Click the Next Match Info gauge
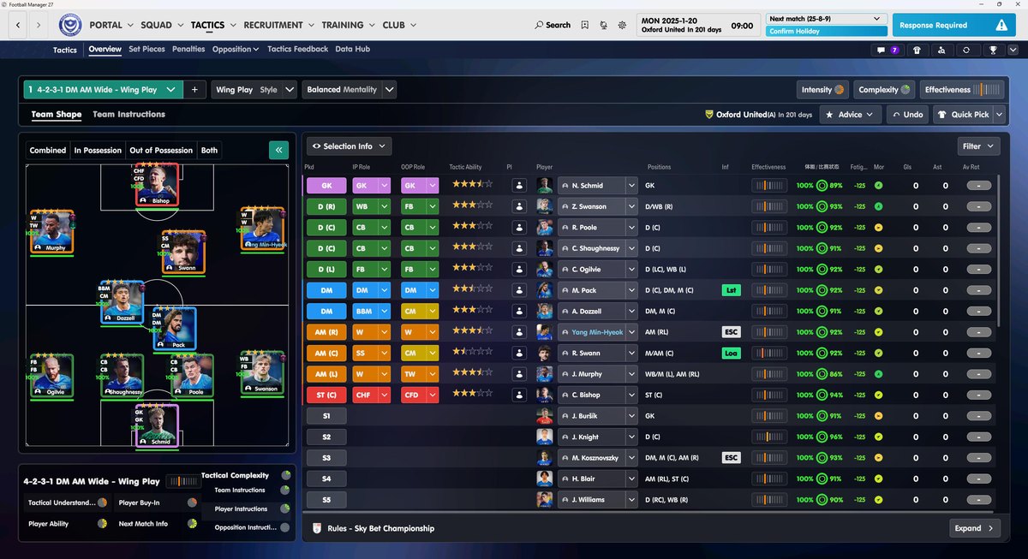Image resolution: width=1028 pixels, height=559 pixels. point(192,523)
